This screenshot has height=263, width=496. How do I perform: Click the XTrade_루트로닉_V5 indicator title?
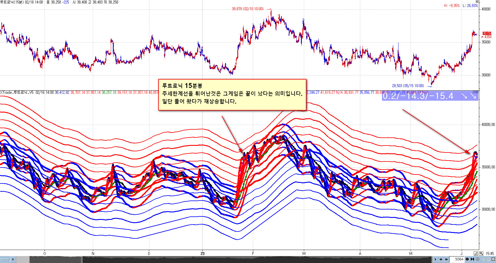tap(17, 92)
